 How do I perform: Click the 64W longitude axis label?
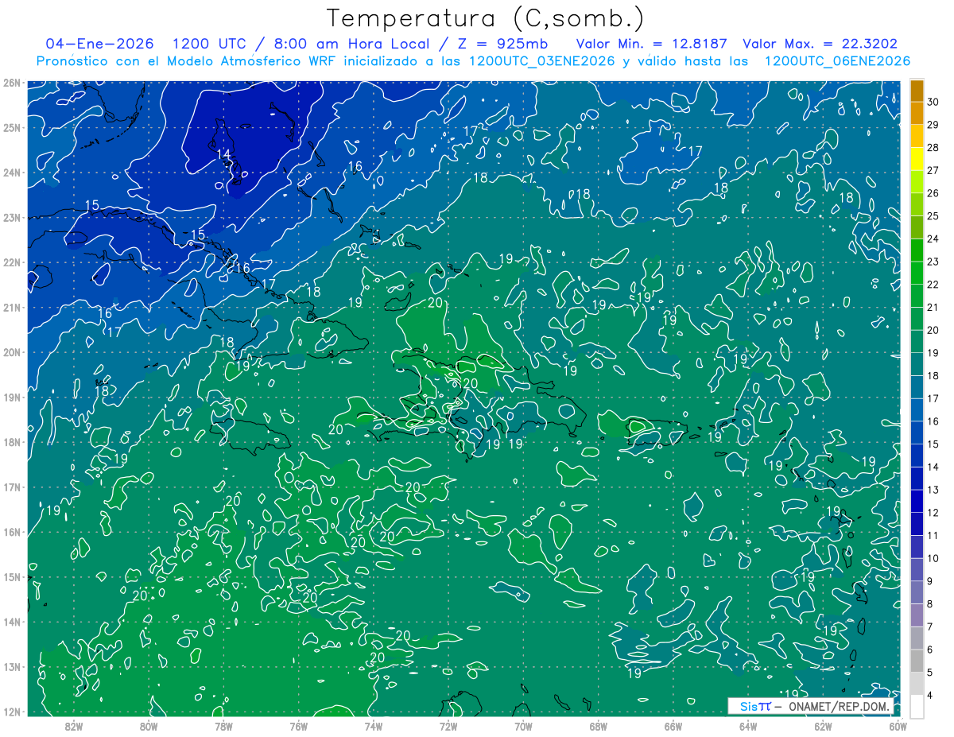pos(748,726)
